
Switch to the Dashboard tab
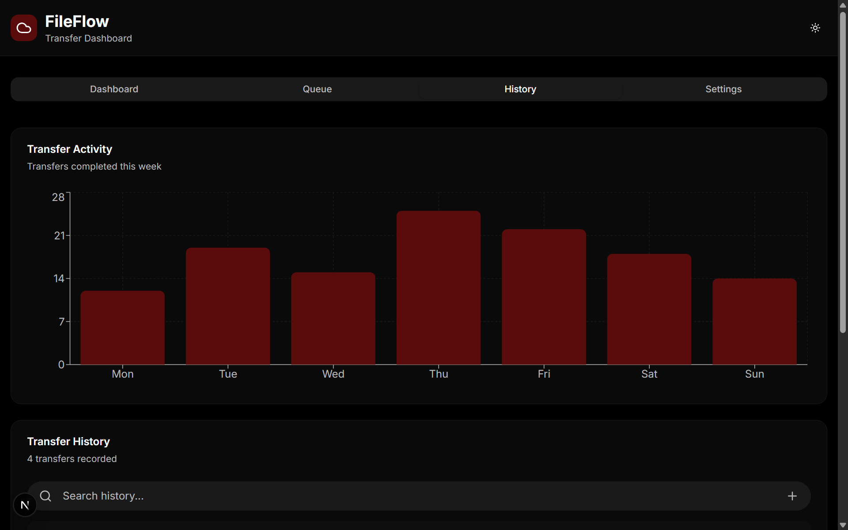click(x=114, y=89)
